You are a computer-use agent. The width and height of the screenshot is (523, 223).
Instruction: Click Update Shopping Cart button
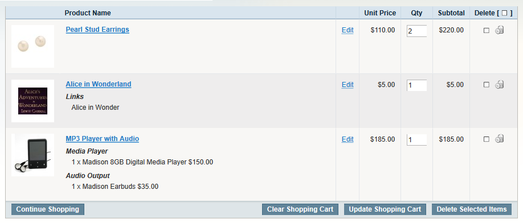(x=385, y=209)
